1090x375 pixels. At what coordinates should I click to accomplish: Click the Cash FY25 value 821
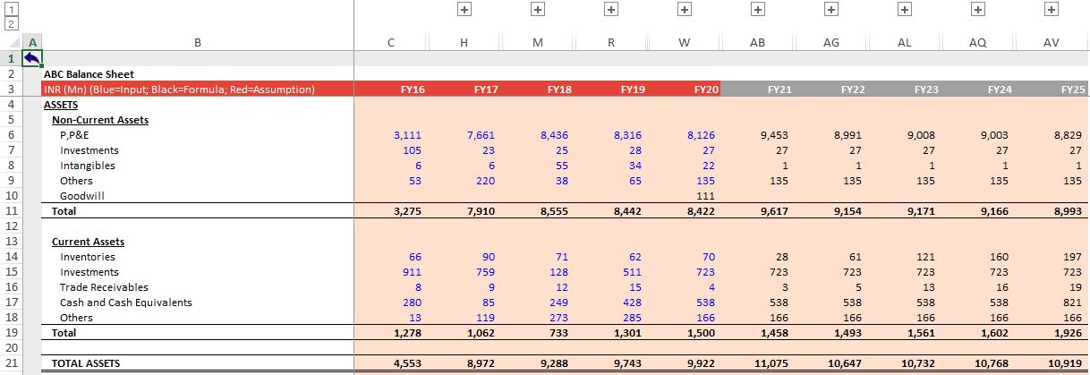(x=1073, y=303)
